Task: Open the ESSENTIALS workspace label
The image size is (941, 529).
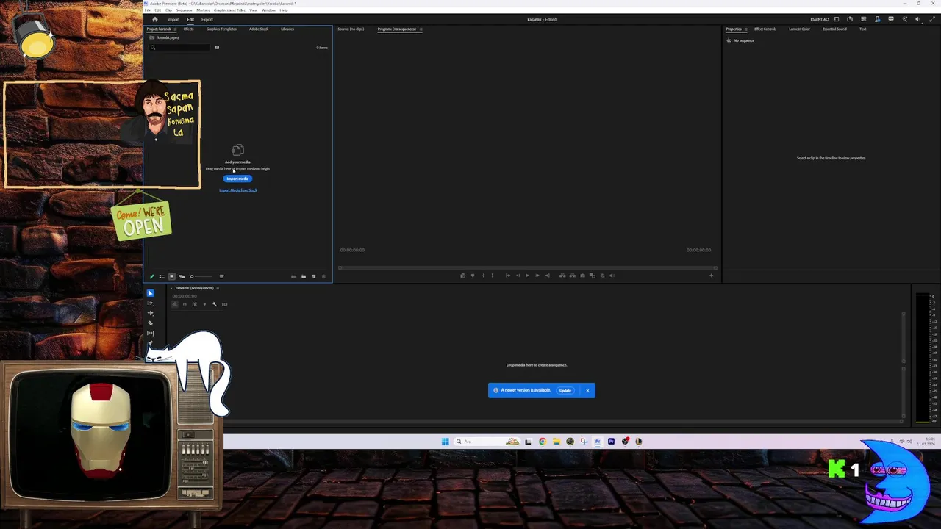Action: click(x=820, y=19)
